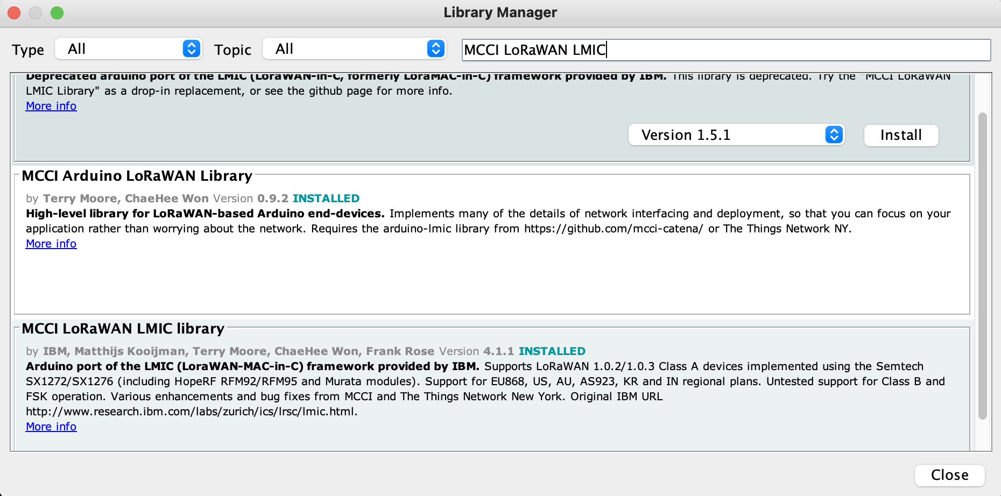Viewport: 1001px width, 496px height.
Task: Open More info for deprecated LMIC library
Action: tap(51, 106)
